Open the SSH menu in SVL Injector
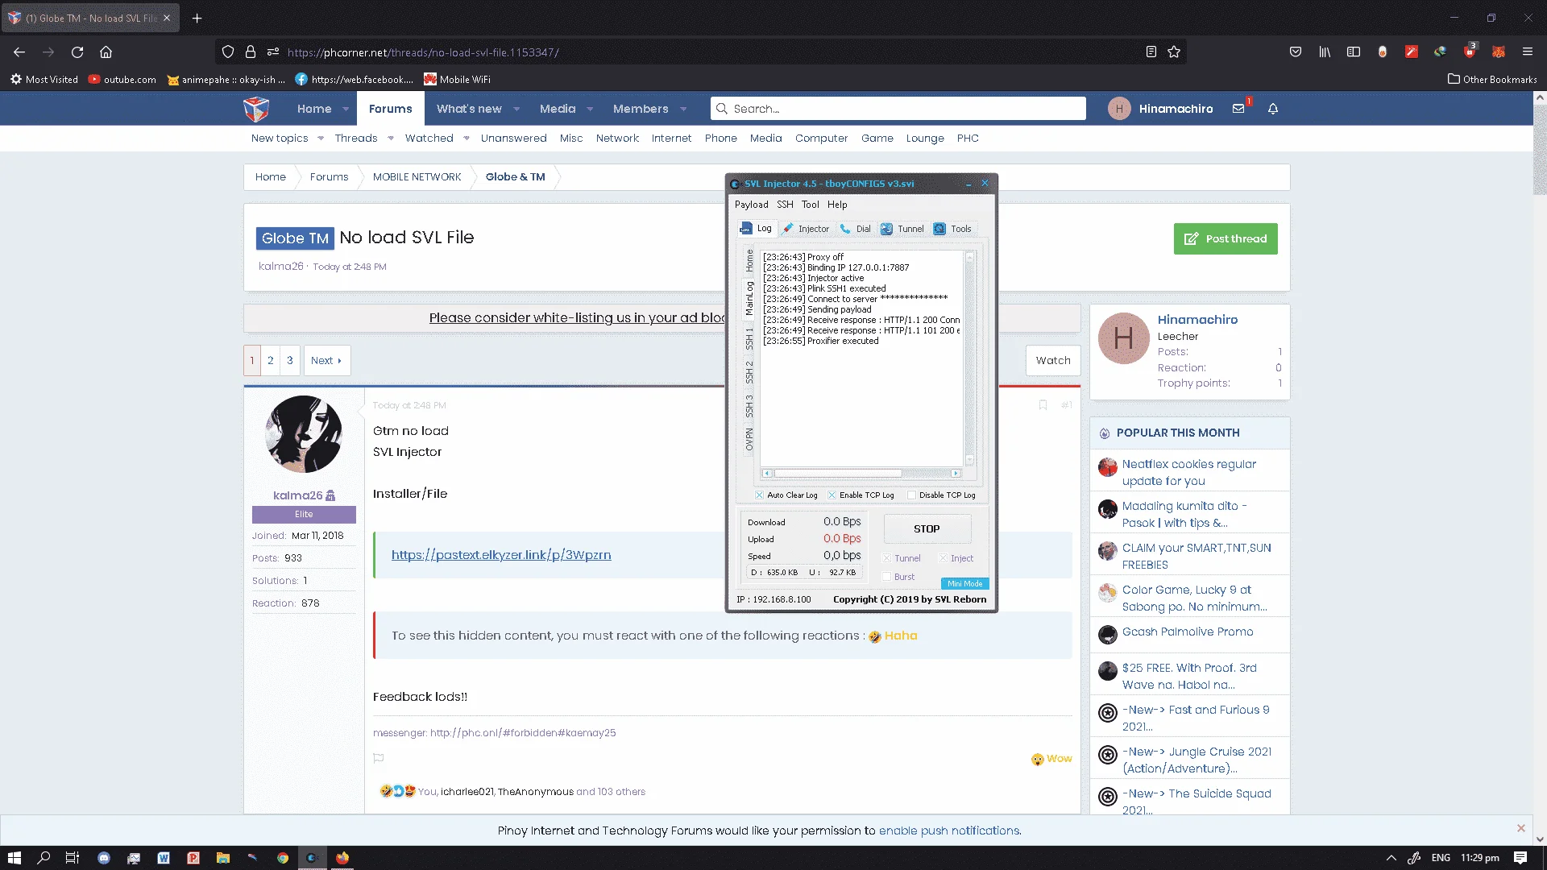The height and width of the screenshot is (870, 1547). pyautogui.click(x=785, y=205)
